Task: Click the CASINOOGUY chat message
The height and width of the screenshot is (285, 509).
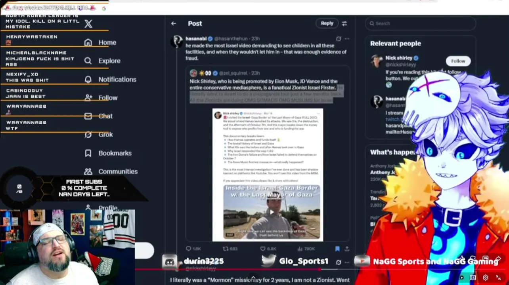Action: coord(26,93)
